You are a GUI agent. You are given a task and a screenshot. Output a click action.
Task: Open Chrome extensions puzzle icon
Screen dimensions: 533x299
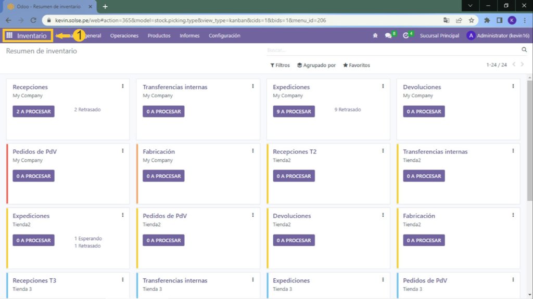pyautogui.click(x=487, y=20)
